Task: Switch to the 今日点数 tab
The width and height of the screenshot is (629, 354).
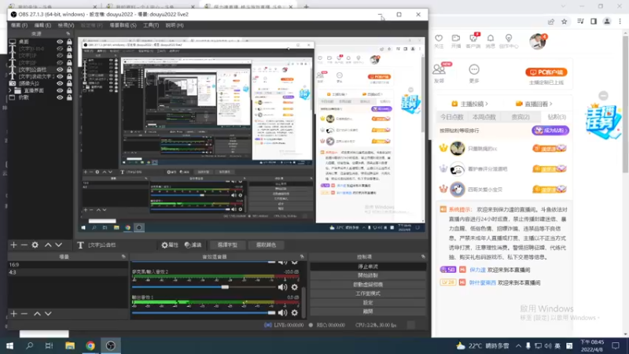Action: click(451, 116)
